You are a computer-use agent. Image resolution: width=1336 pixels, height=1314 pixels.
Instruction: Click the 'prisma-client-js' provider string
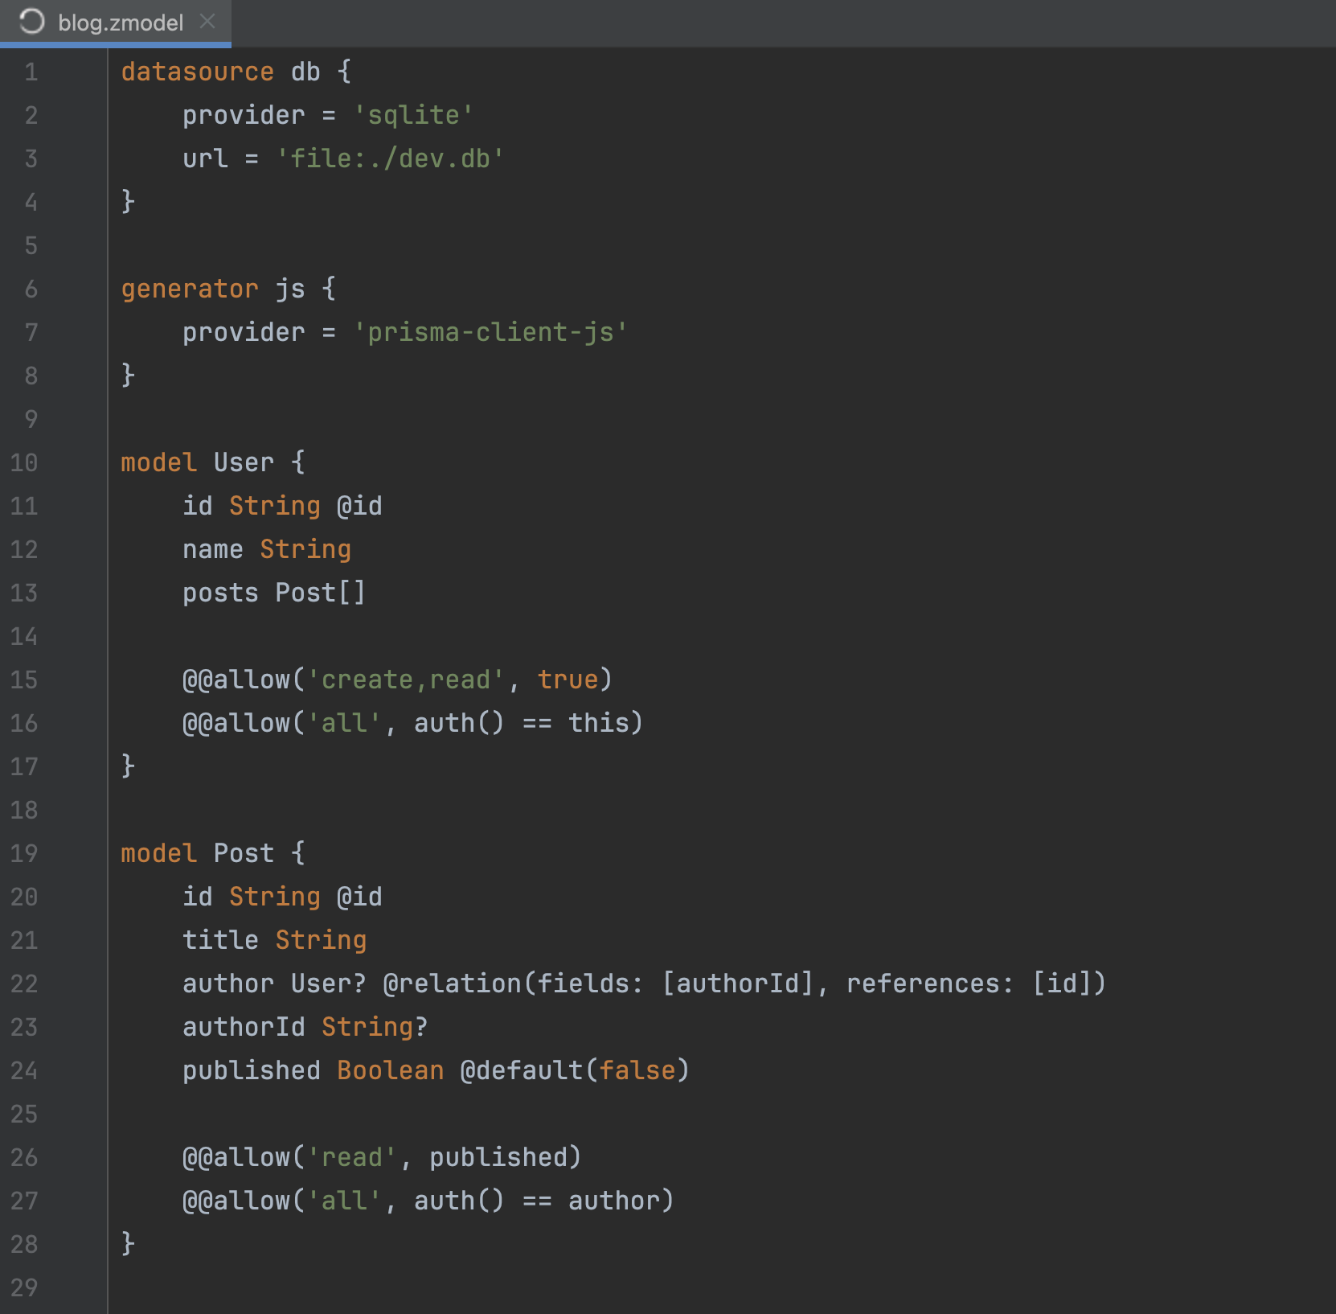491,331
